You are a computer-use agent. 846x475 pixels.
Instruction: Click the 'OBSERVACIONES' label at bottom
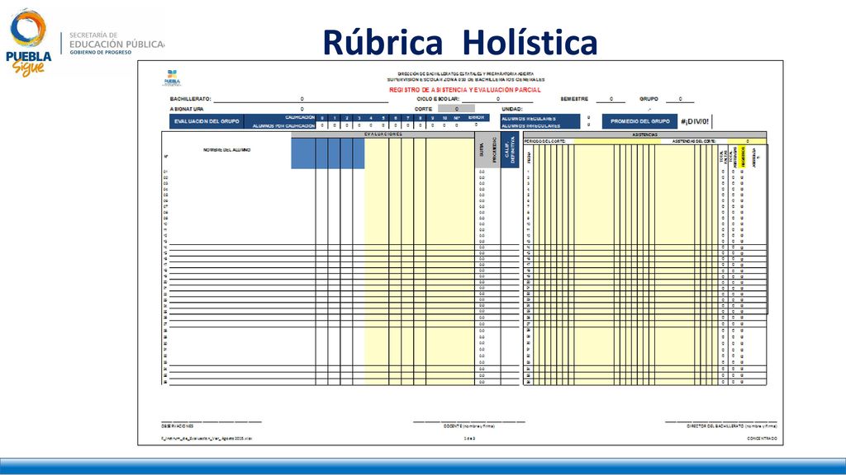point(177,426)
